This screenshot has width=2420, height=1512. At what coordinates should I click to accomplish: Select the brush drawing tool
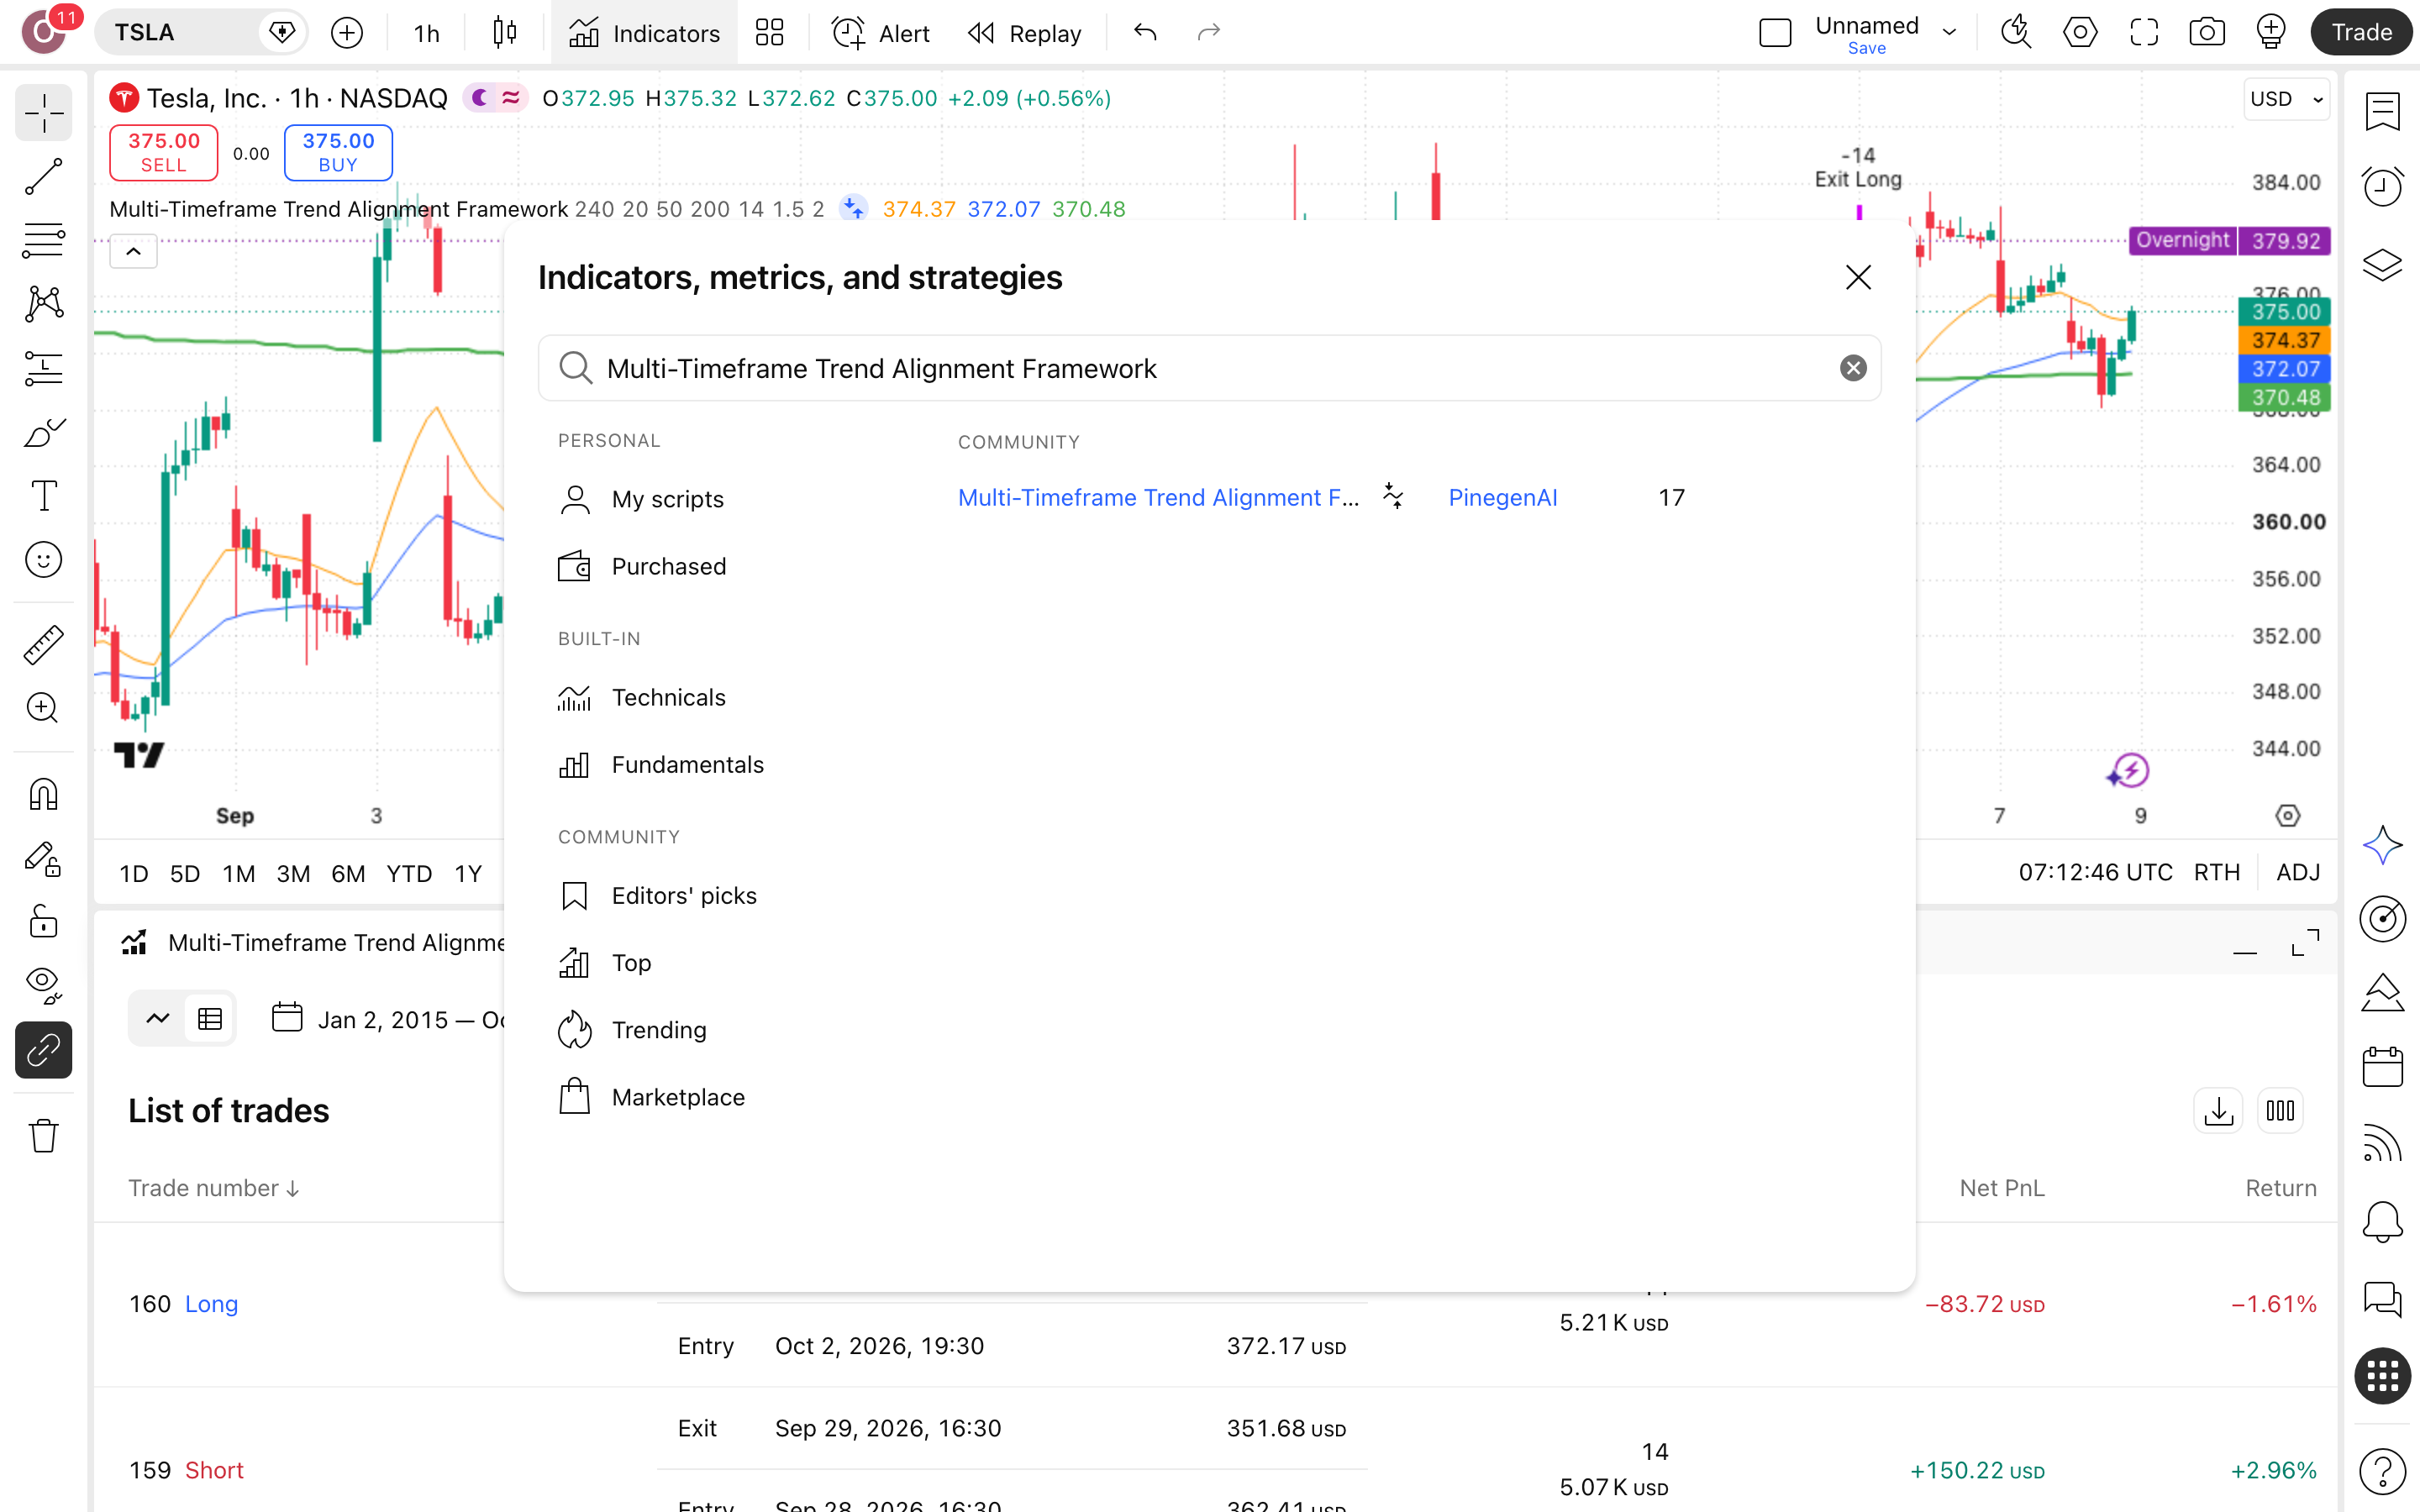click(x=43, y=432)
